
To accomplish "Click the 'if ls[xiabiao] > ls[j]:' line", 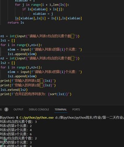I will (x=43, y=9).
